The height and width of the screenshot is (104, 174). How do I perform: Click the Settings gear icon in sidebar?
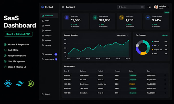coord(43,45)
